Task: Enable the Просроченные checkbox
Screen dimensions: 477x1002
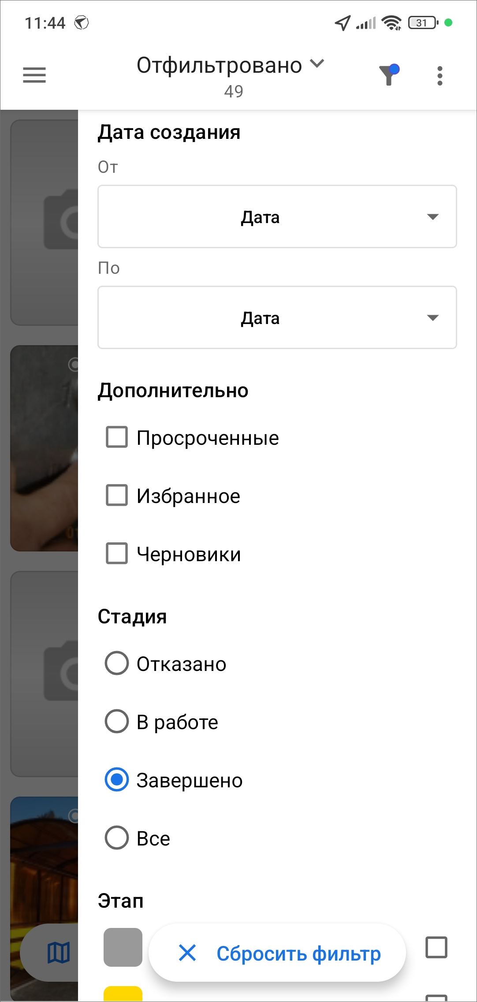Action: click(x=117, y=437)
